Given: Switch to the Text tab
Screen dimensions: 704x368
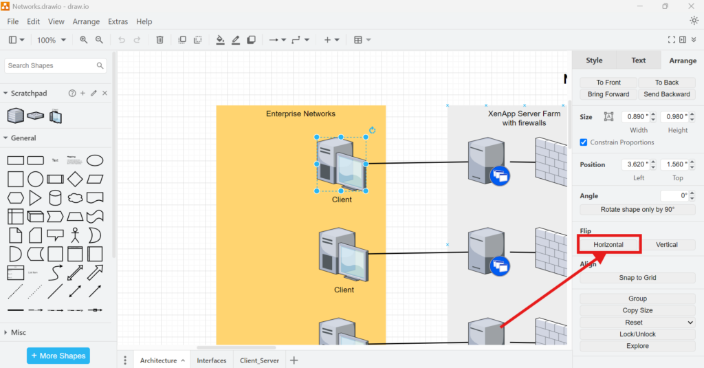Looking at the screenshot, I should coord(638,61).
